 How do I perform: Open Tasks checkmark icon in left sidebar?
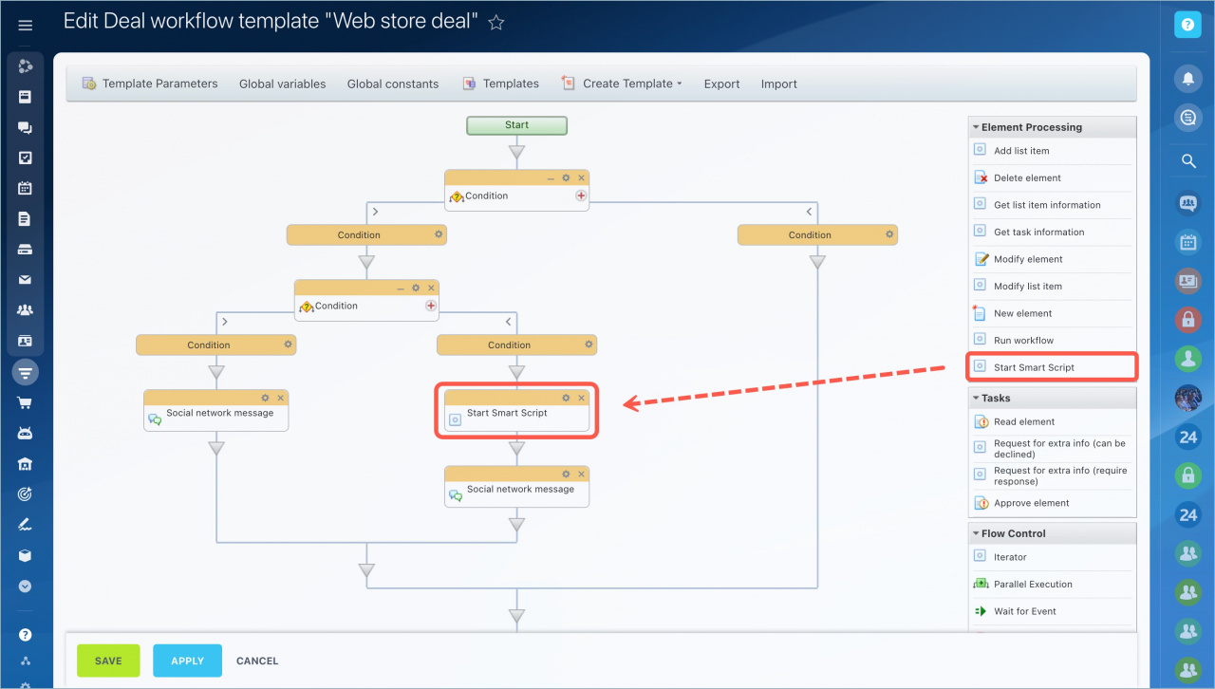pos(26,158)
